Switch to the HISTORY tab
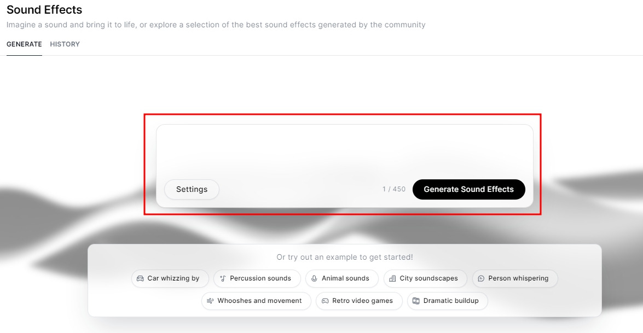This screenshot has width=643, height=333. click(65, 44)
